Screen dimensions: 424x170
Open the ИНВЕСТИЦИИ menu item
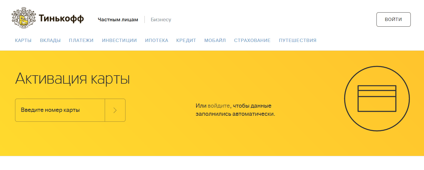[119, 40]
